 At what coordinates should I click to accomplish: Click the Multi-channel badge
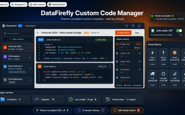click(x=37, y=5)
